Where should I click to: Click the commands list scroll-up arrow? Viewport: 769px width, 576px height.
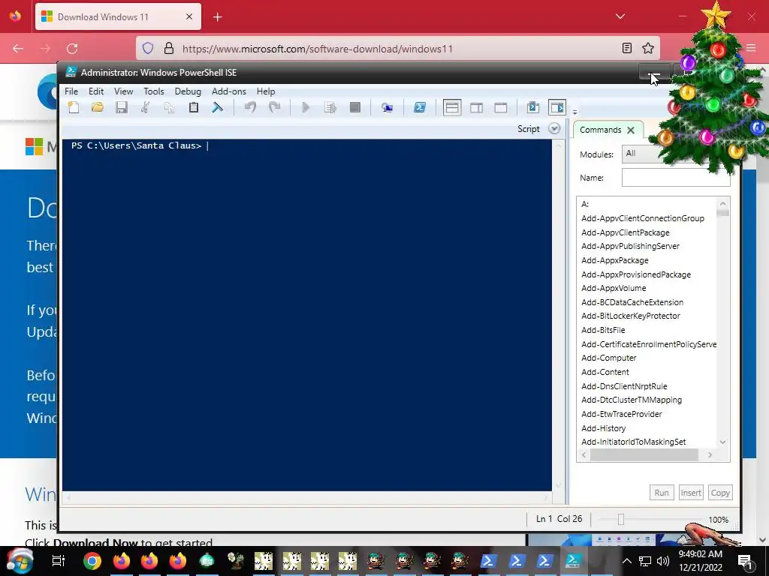point(723,204)
